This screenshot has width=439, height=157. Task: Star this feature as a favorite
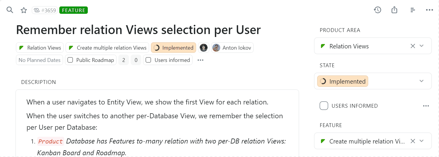24,10
